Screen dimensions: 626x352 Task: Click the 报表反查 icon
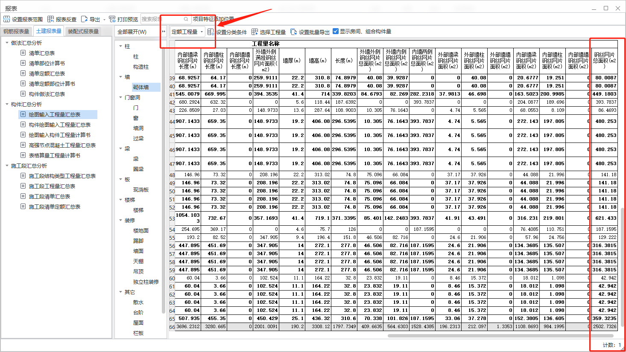50,19
